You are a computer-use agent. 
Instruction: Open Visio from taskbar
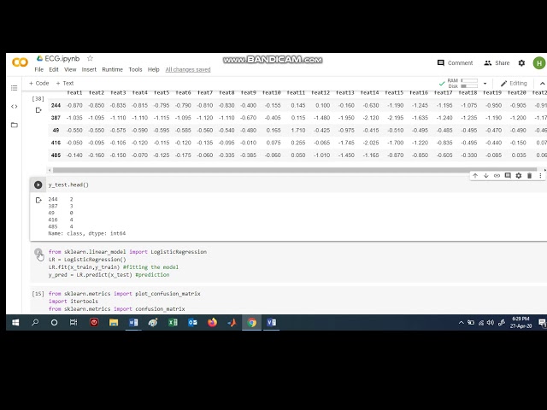(271, 323)
